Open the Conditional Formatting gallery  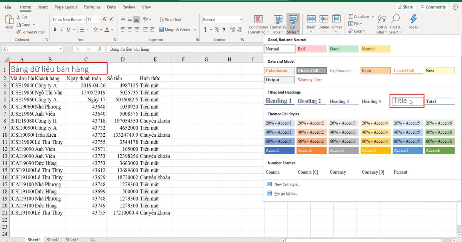point(258,24)
